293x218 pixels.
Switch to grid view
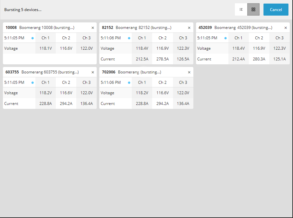[x=253, y=9]
